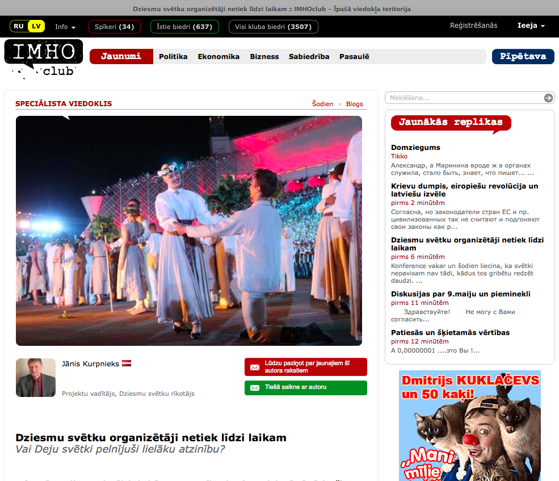Screen dimensions: 559x481
Task: Click the Blogs link
Action: pyautogui.click(x=354, y=104)
